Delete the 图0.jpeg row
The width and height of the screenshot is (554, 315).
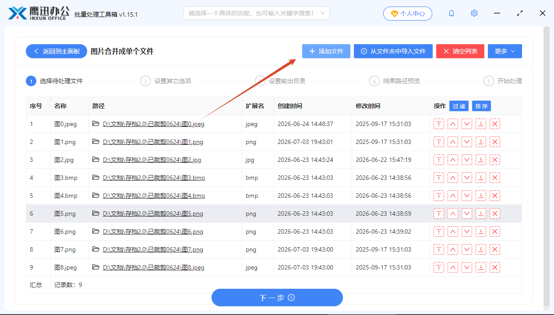point(495,124)
